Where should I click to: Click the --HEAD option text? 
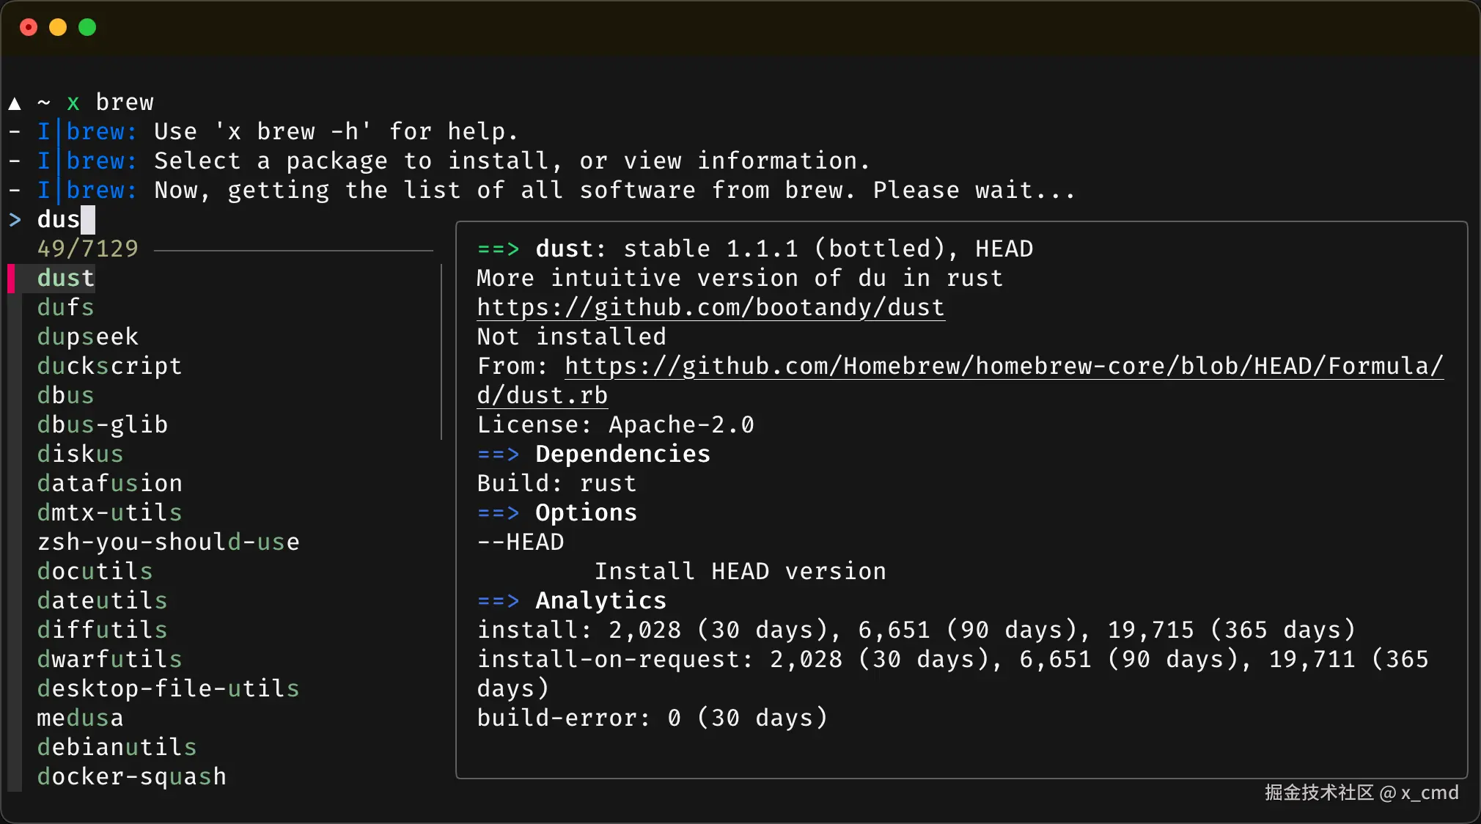521,542
